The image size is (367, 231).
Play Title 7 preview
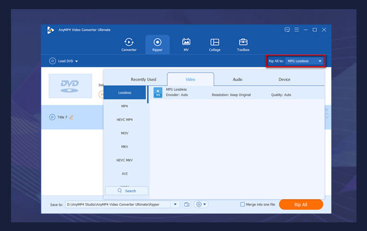click(x=52, y=117)
